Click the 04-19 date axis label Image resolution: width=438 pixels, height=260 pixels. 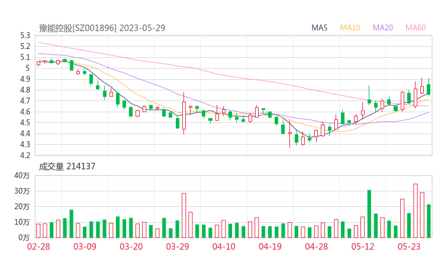click(x=270, y=246)
